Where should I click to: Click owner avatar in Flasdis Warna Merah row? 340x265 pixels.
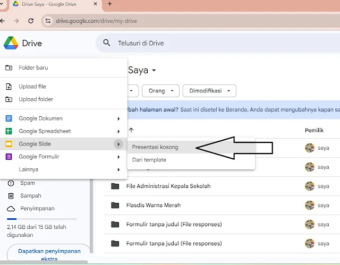click(x=310, y=205)
